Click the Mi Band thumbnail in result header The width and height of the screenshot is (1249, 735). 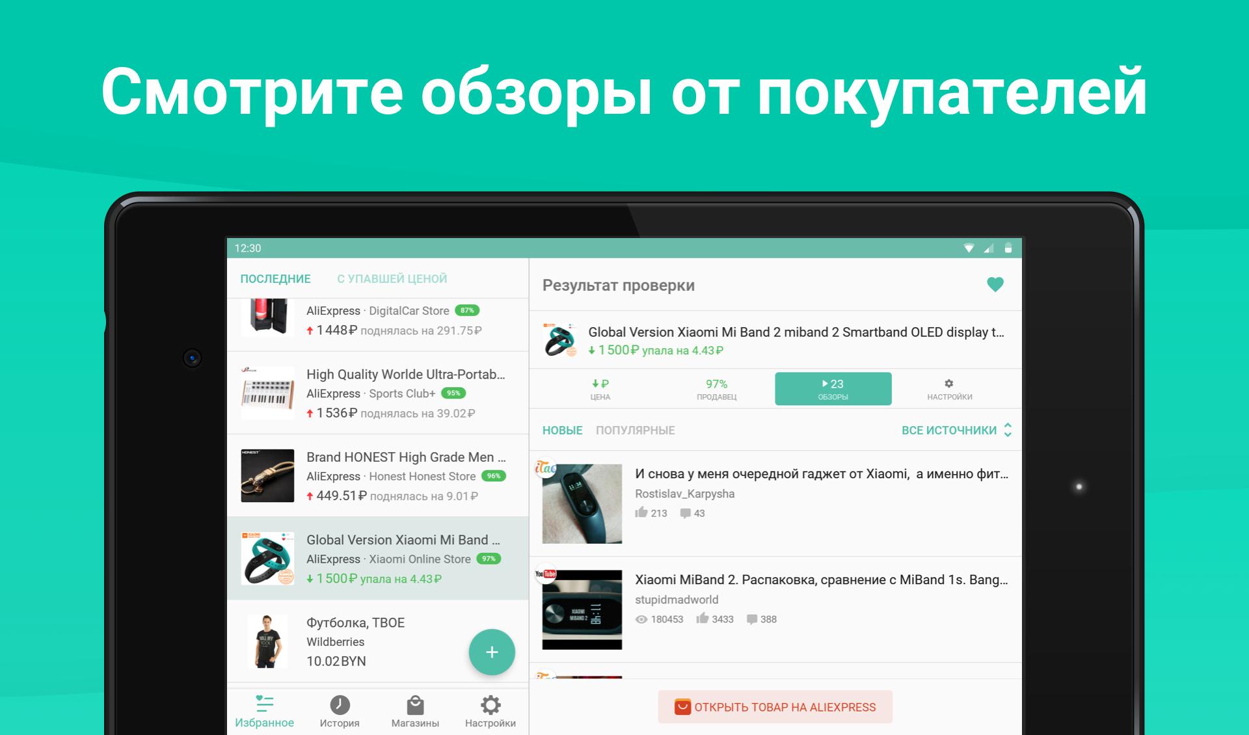coord(560,340)
